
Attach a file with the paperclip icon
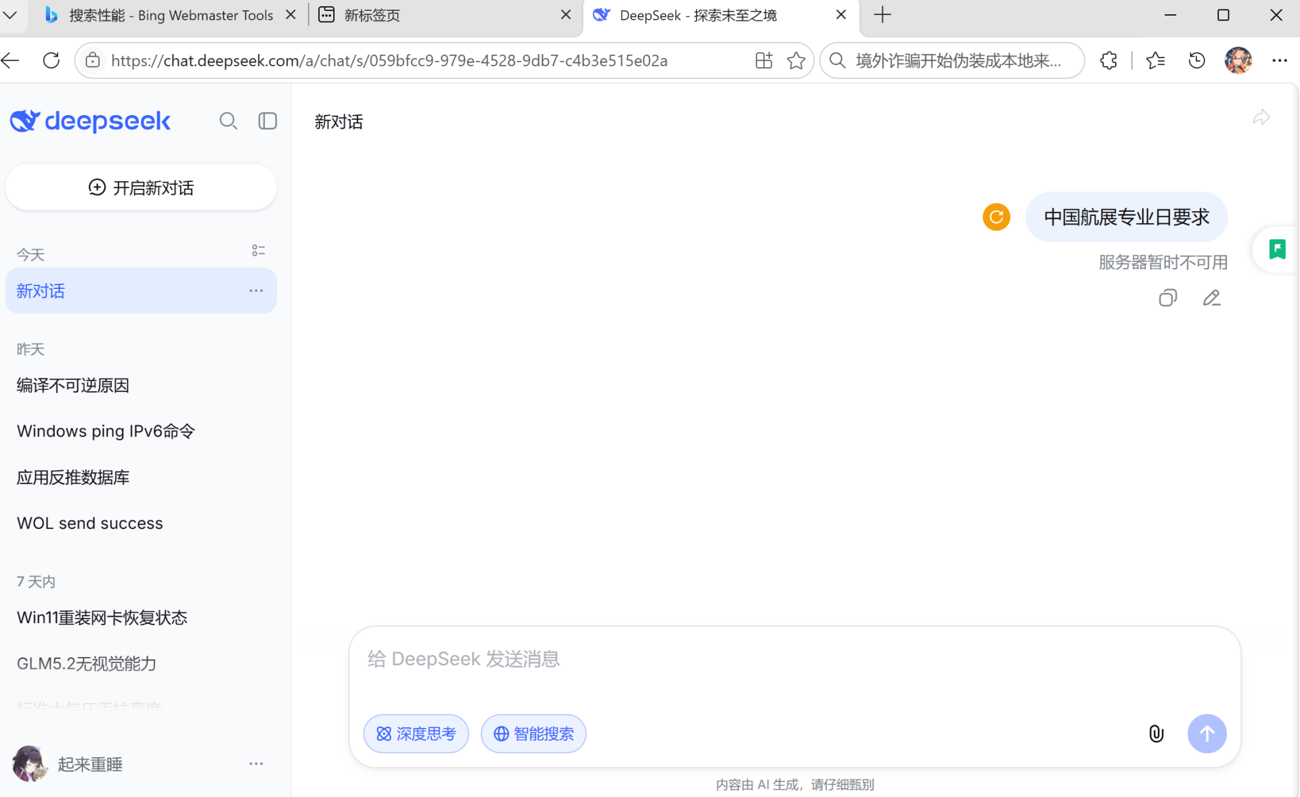(1156, 733)
